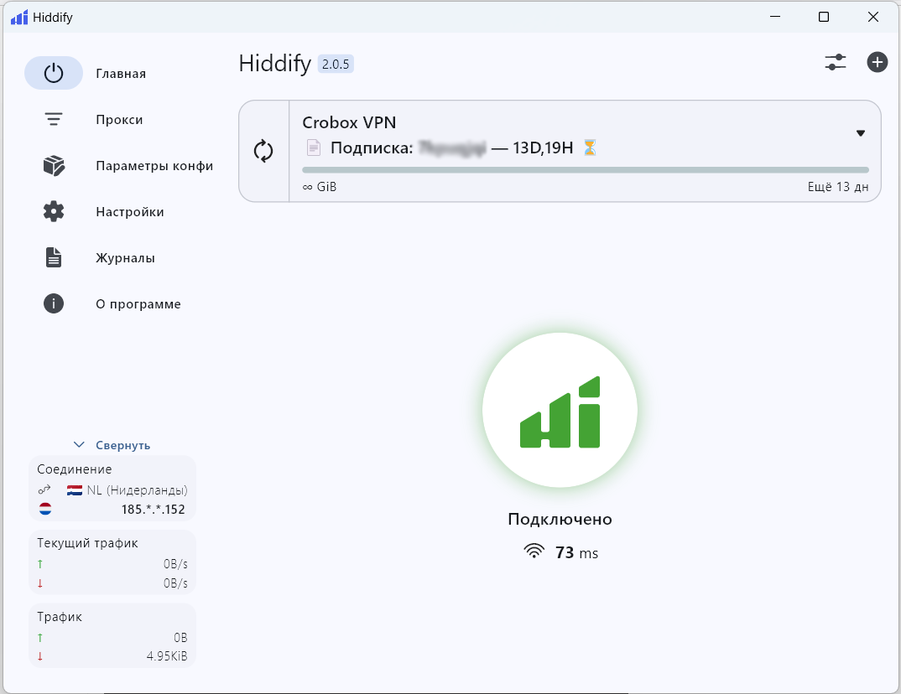The image size is (901, 694).
Task: Click the 185.*.*.152 IP address
Action: pyautogui.click(x=153, y=509)
